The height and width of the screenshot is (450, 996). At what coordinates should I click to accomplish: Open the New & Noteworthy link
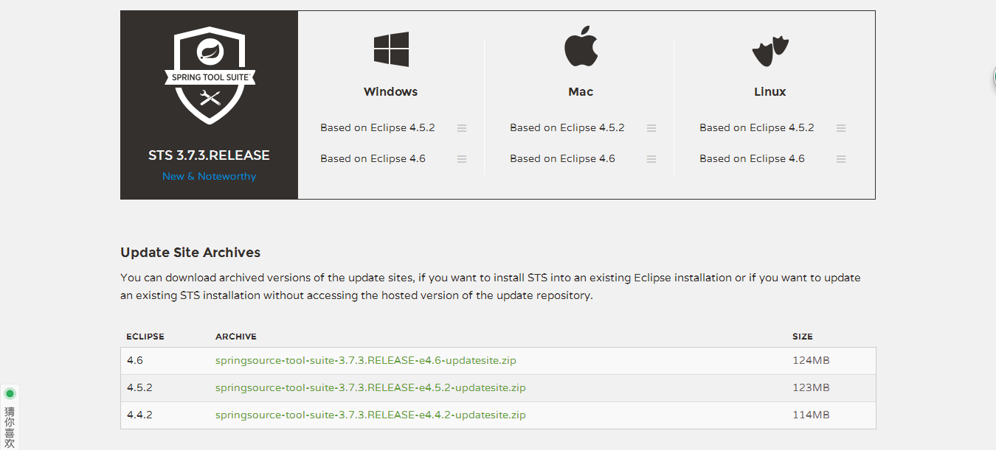coord(210,176)
